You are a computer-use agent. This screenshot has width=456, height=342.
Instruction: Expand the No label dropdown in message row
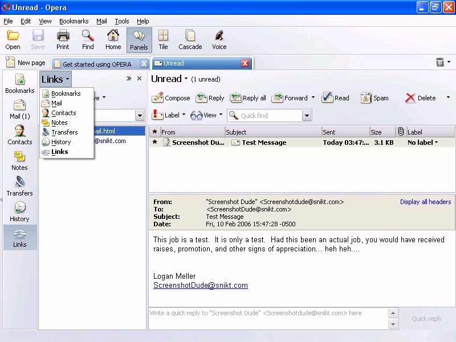423,142
